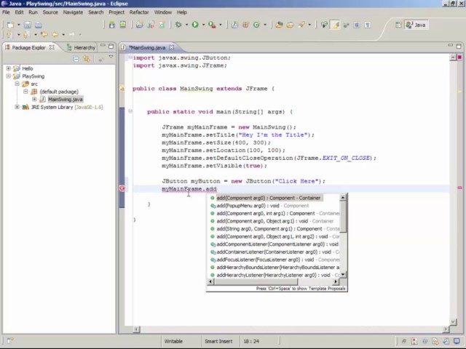Open the Source menu
The width and height of the screenshot is (466, 349).
tap(50, 12)
